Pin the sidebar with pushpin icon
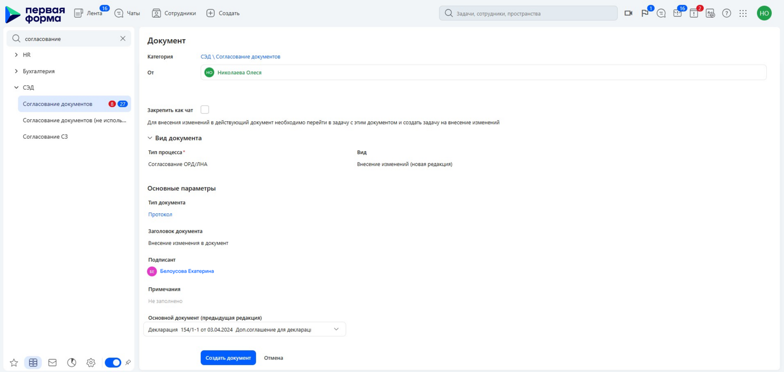The width and height of the screenshot is (784, 372). click(x=128, y=362)
